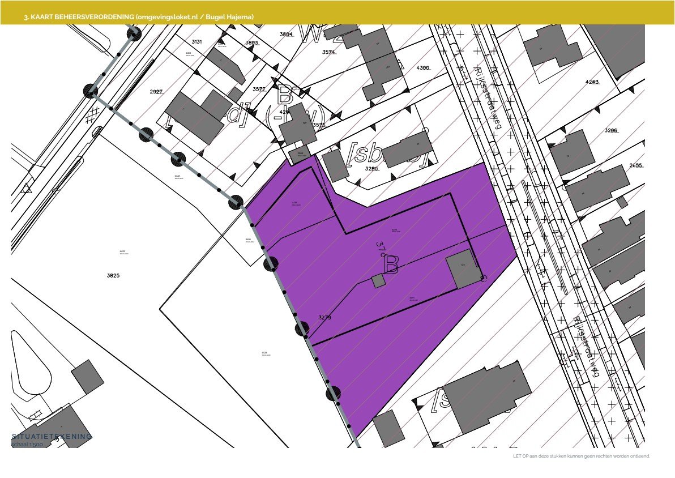Click the LET OP disclaimer text
The image size is (675, 478).
[x=581, y=456]
